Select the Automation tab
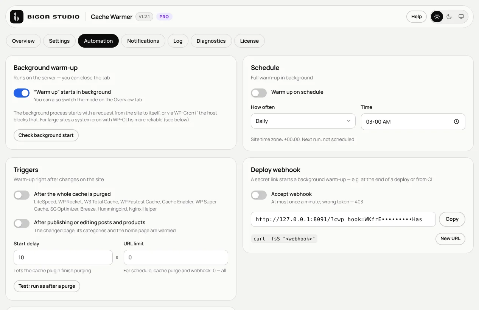Screen dimensions: 479x310 click(98, 41)
